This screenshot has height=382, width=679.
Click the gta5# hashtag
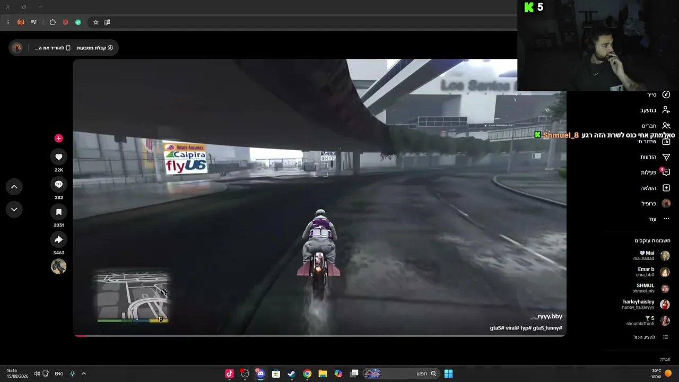click(x=497, y=328)
